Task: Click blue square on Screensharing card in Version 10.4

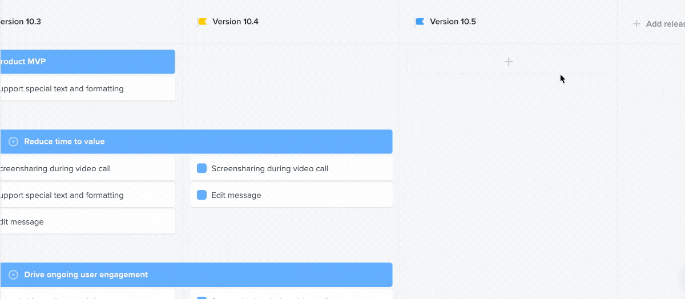Action: 202,168
